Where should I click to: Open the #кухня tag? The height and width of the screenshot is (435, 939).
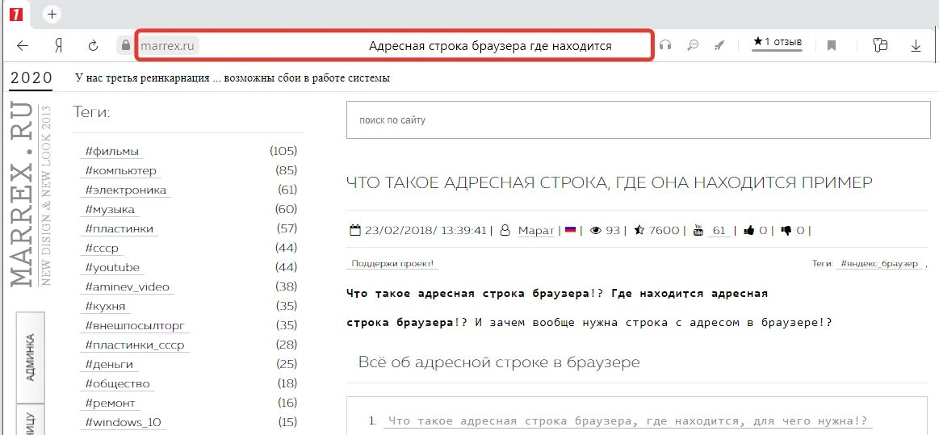pos(106,306)
